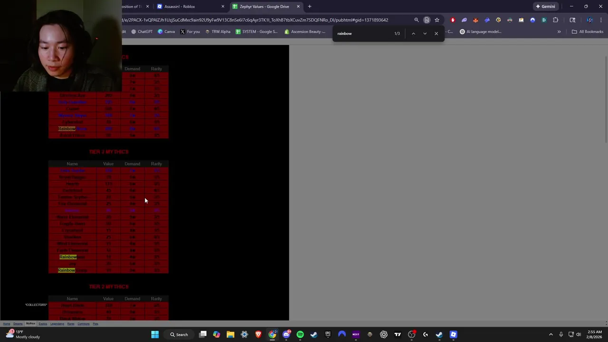The width and height of the screenshot is (608, 342).
Task: Switch to Google Chrome in the taskbar
Action: click(x=272, y=334)
